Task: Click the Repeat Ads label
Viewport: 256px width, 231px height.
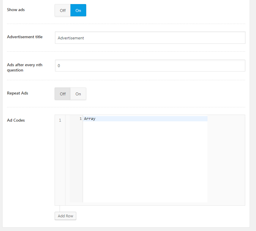Action: pyautogui.click(x=18, y=93)
